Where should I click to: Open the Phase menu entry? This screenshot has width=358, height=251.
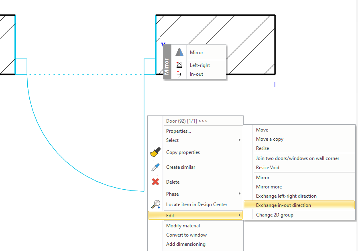[195, 194]
